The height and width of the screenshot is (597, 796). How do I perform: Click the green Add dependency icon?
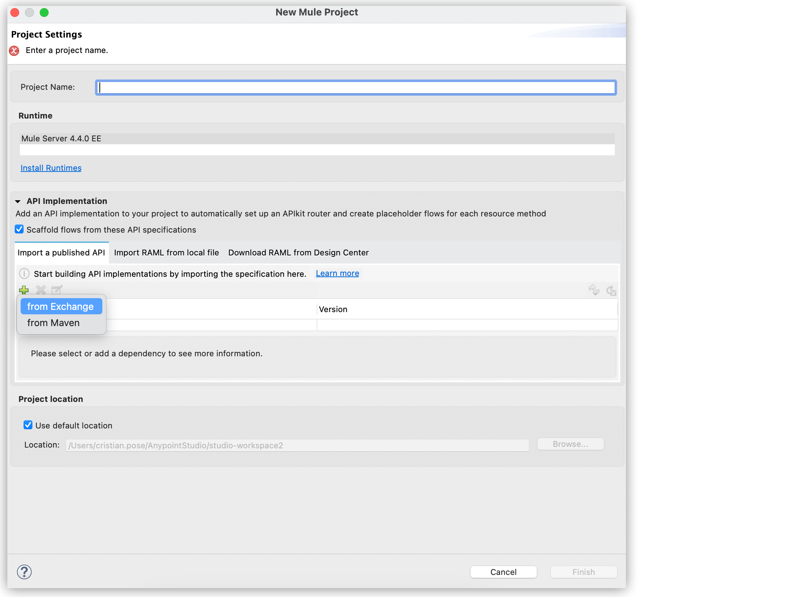[24, 290]
